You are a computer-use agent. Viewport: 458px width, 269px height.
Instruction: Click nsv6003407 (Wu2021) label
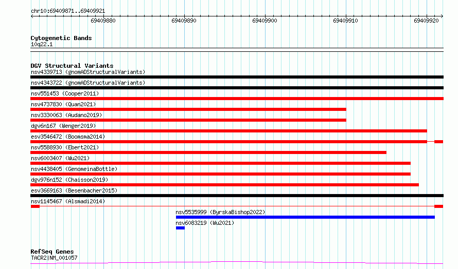pos(60,158)
